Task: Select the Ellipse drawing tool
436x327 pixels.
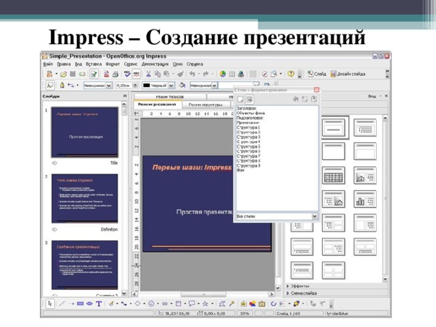Action: pos(89,304)
